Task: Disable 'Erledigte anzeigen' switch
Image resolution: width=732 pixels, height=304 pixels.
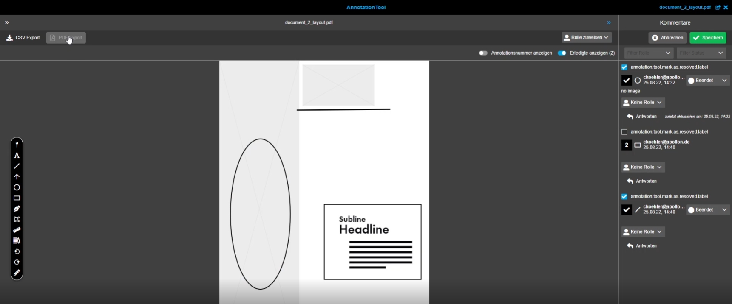Action: click(x=562, y=53)
